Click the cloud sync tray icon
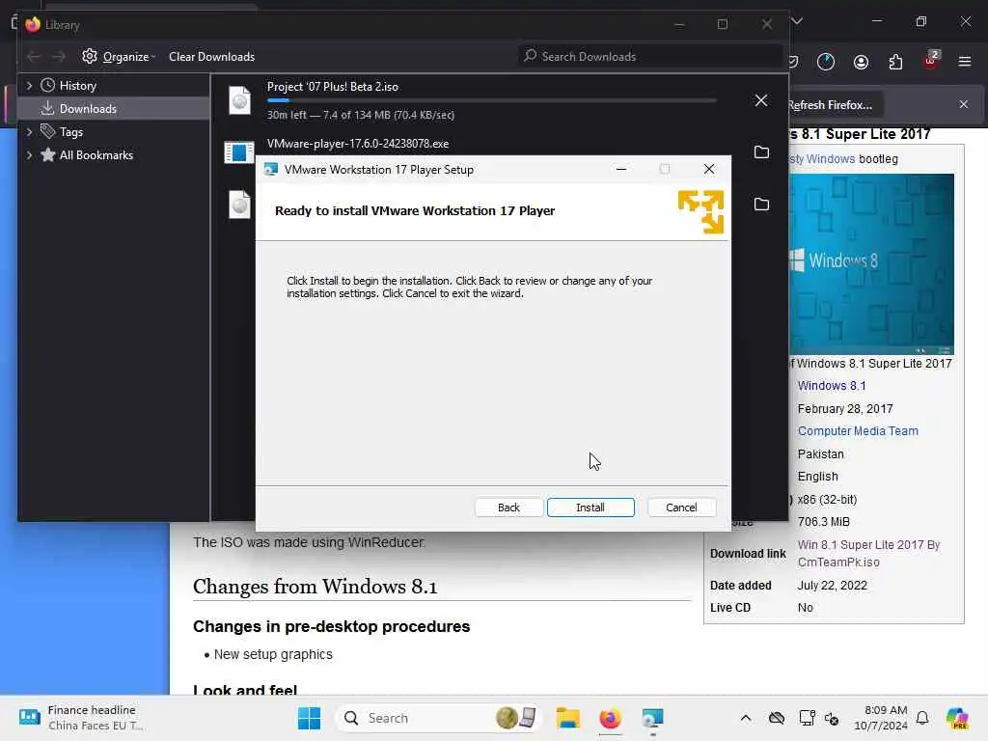Screen dimensions: 988x741 click(777, 718)
